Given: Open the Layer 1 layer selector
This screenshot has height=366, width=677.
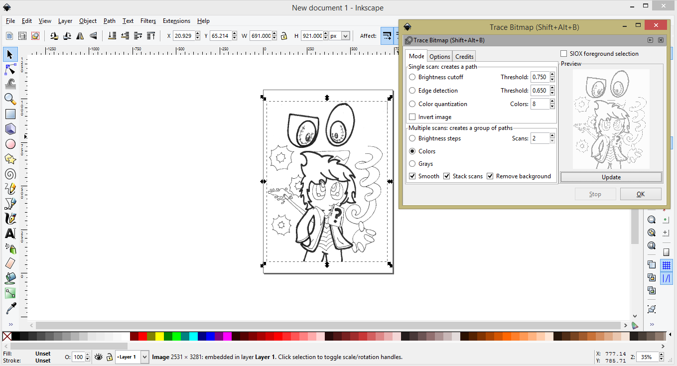Looking at the screenshot, I should pos(131,357).
